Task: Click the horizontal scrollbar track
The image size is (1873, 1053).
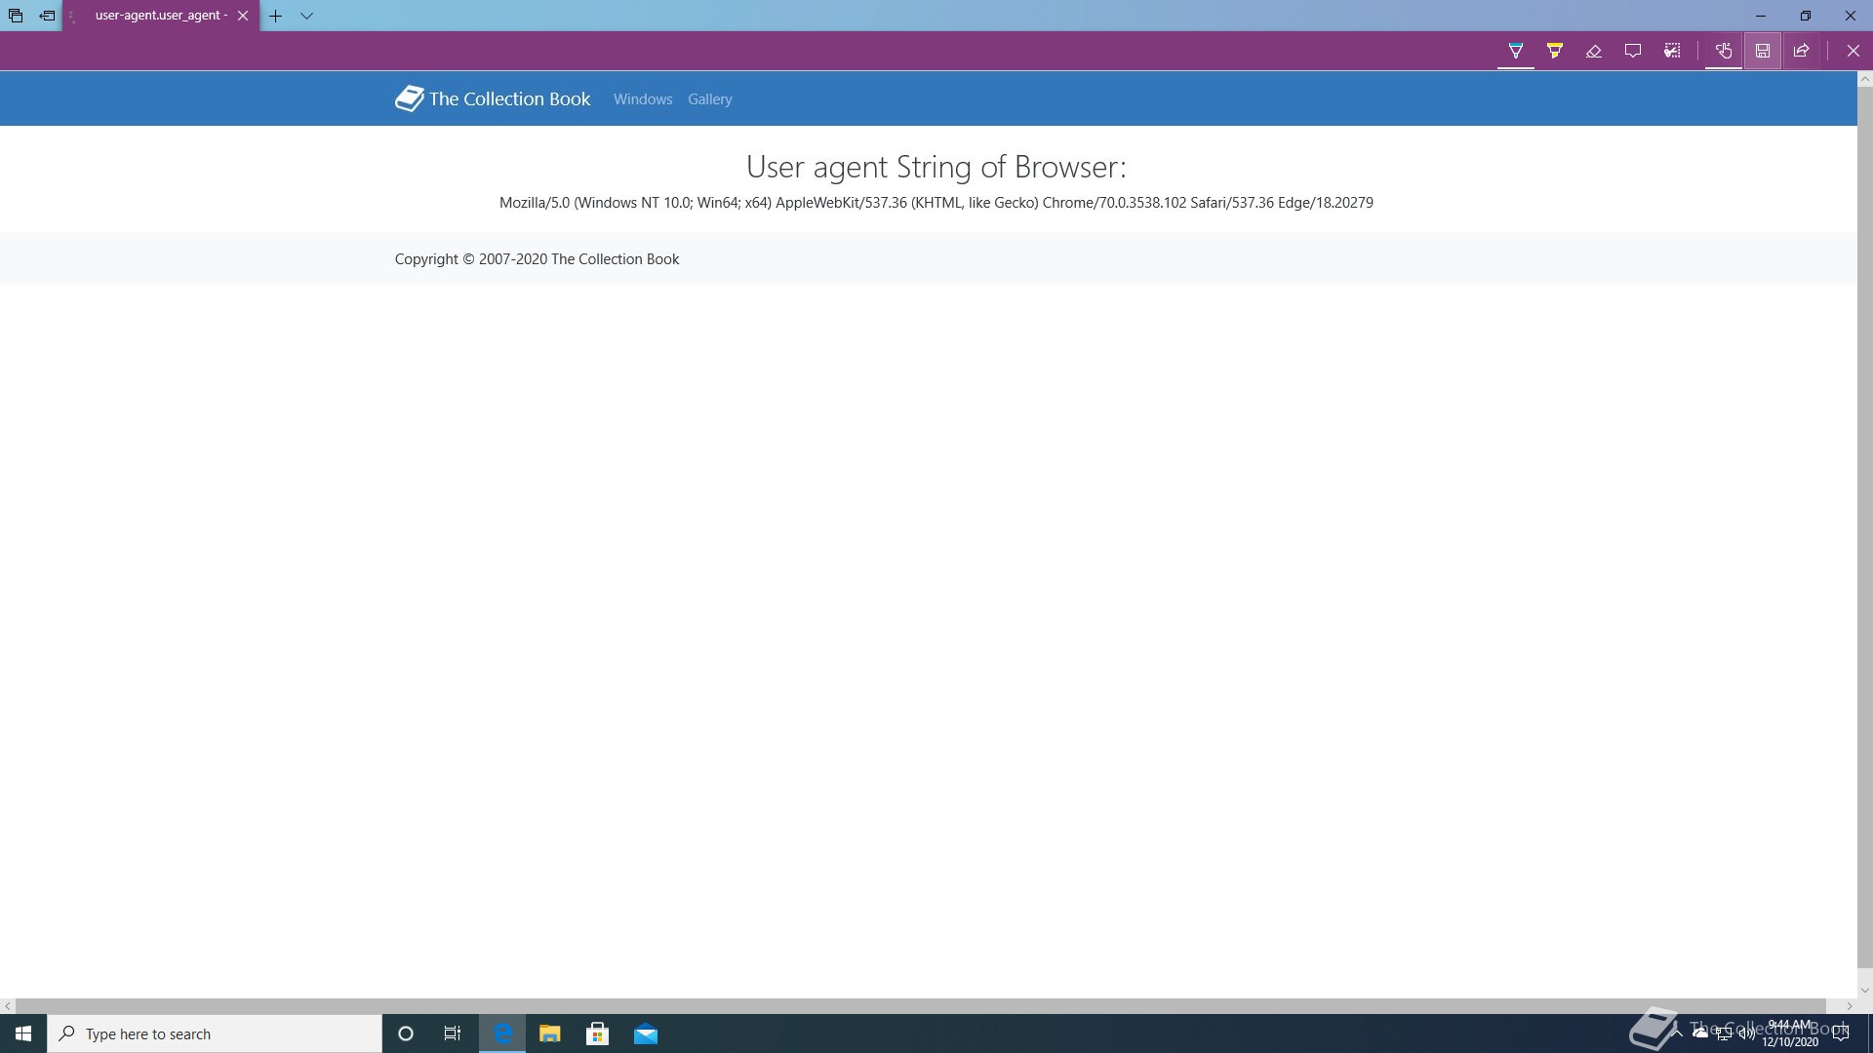Action: 920,1005
